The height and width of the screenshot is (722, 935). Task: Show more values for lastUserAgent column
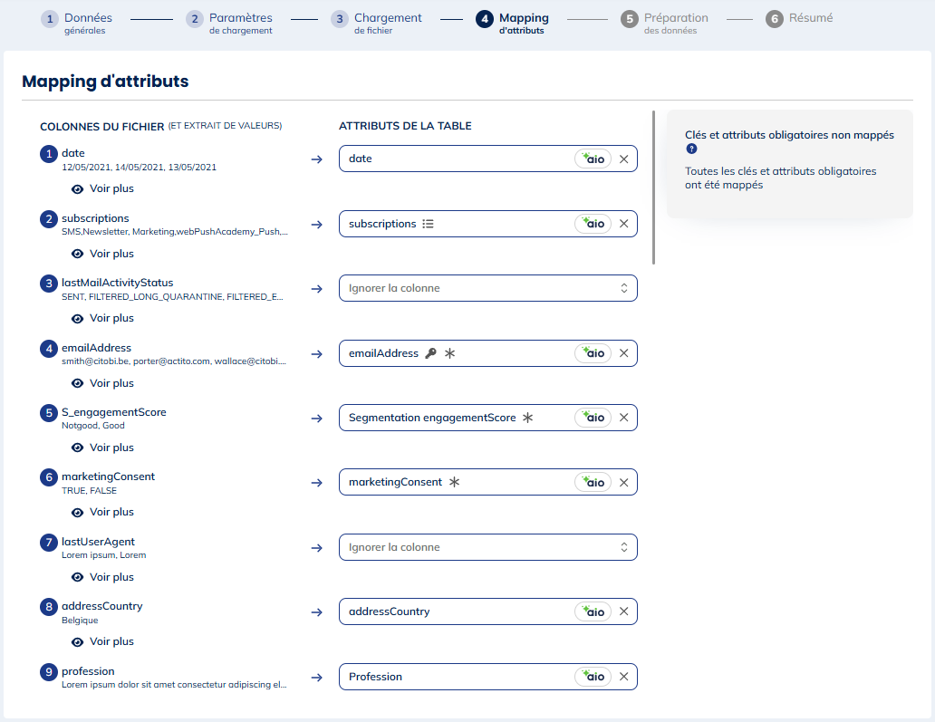click(x=102, y=577)
